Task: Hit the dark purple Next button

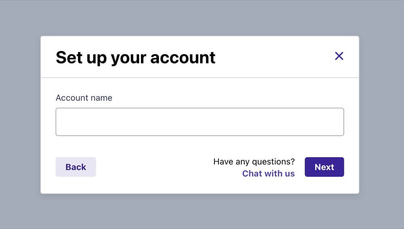Action: click(324, 167)
